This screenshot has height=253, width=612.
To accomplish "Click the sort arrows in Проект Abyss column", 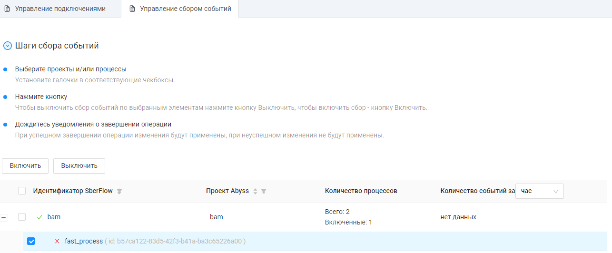I will coord(255,191).
